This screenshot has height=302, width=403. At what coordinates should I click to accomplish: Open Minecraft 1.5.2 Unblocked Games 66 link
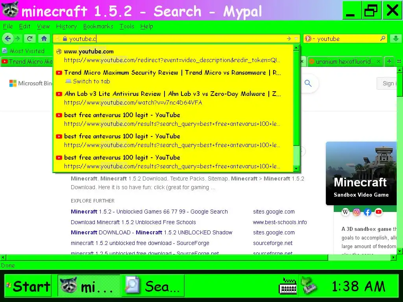[149, 212]
